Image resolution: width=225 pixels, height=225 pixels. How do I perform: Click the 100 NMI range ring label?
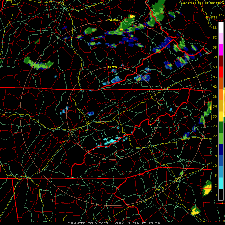(x=112, y=20)
